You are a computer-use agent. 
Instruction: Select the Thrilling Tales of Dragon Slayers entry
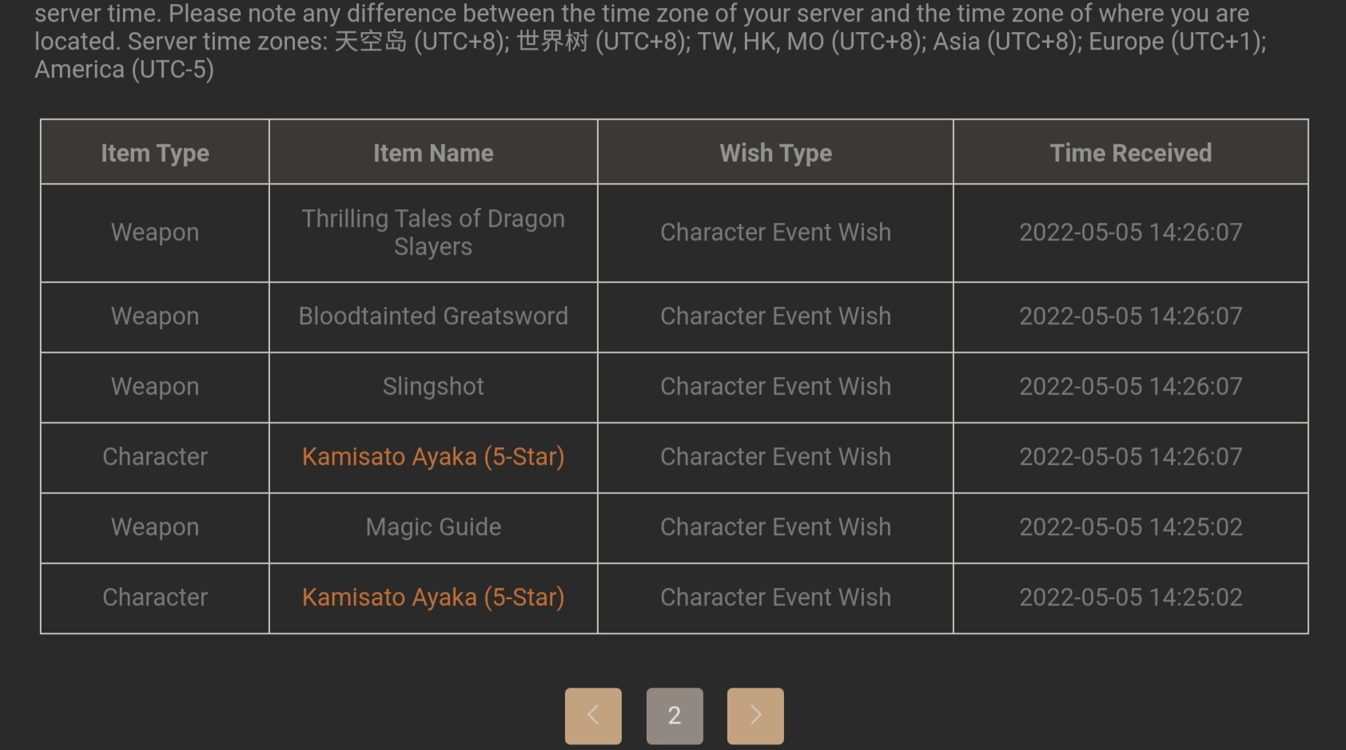tap(432, 232)
